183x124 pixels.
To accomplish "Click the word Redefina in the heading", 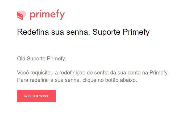I will [x=33, y=32].
